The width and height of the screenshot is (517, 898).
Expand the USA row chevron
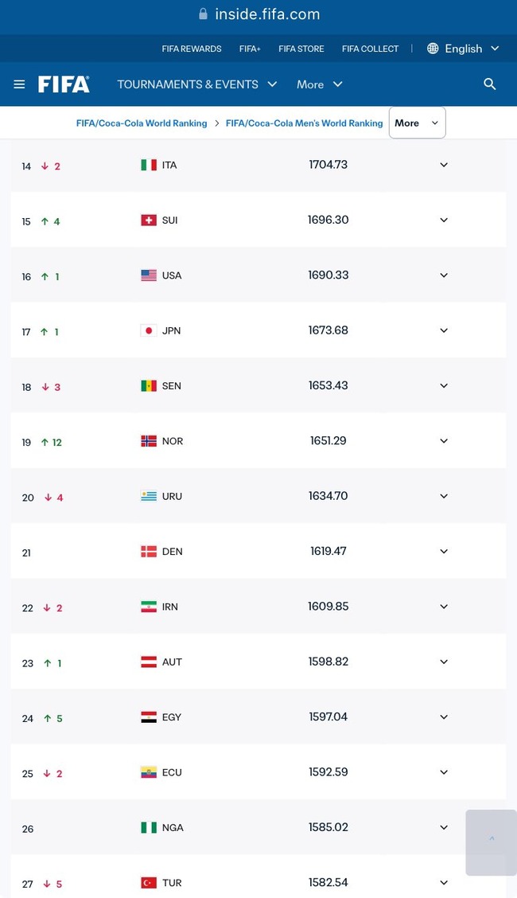pyautogui.click(x=444, y=275)
